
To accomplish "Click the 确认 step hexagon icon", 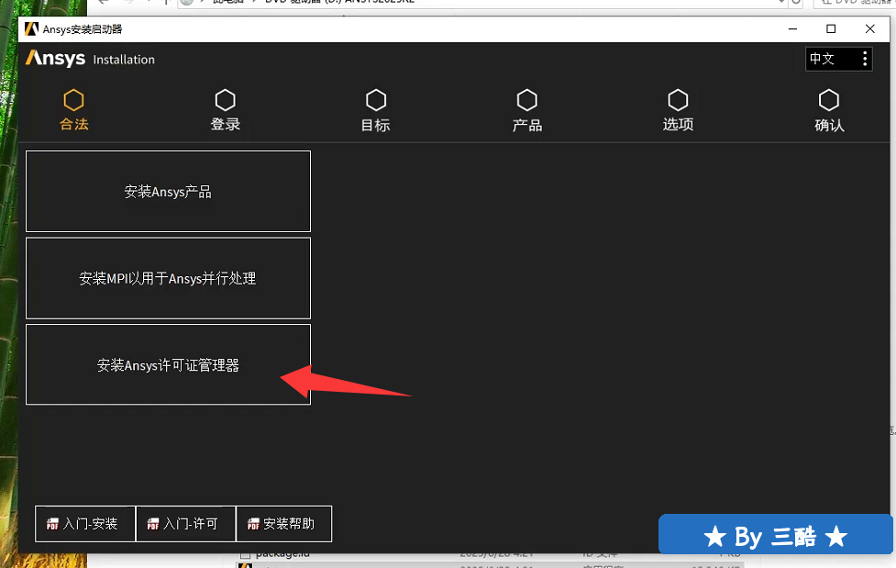I will (x=828, y=100).
